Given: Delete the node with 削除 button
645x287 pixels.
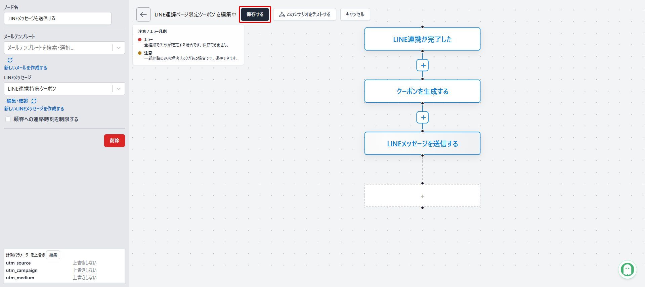Looking at the screenshot, I should pos(115,141).
